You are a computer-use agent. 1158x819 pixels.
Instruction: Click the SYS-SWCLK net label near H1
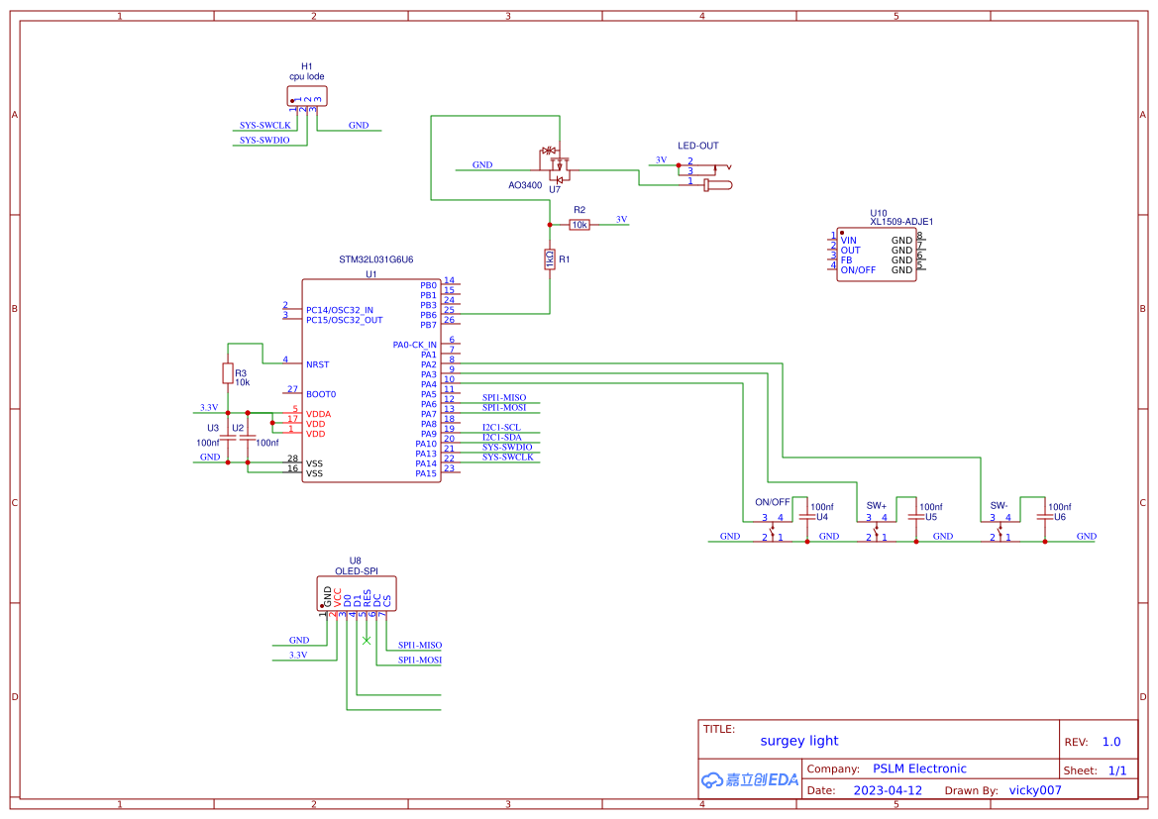tap(264, 125)
